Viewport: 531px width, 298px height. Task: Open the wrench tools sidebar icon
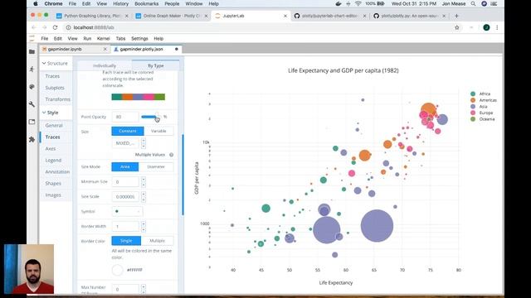pyautogui.click(x=32, y=104)
